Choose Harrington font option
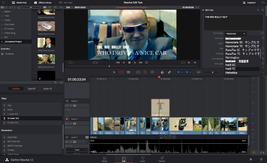The width and height of the screenshot is (267, 163). pos(232,57)
